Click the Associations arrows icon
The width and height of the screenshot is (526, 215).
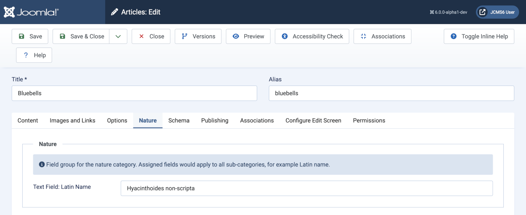(363, 36)
